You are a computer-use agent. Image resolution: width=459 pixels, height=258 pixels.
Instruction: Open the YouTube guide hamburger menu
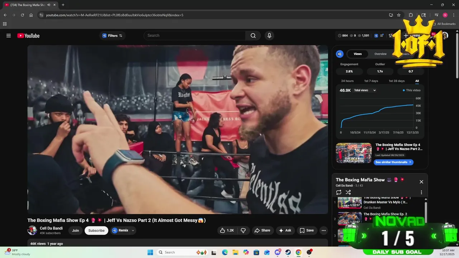click(x=9, y=35)
